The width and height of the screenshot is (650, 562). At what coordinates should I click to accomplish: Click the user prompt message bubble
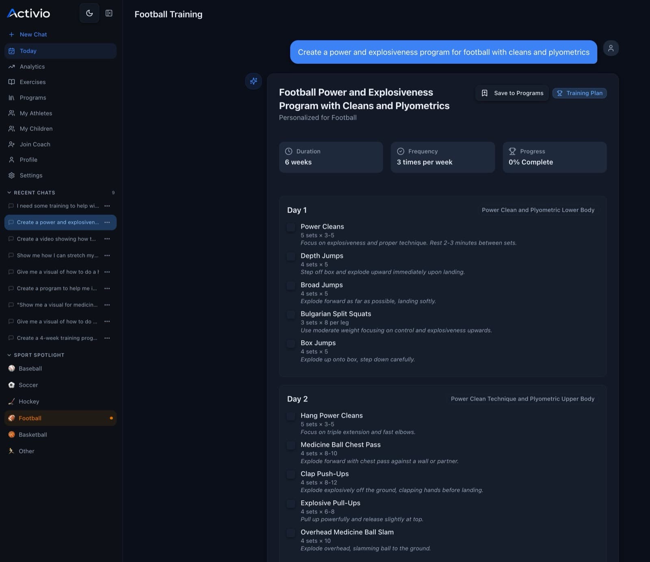[x=444, y=52]
